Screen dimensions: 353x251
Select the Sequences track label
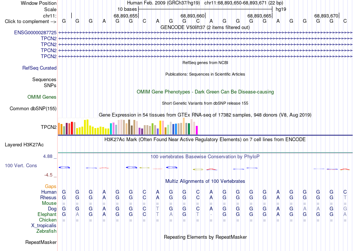pos(44,79)
